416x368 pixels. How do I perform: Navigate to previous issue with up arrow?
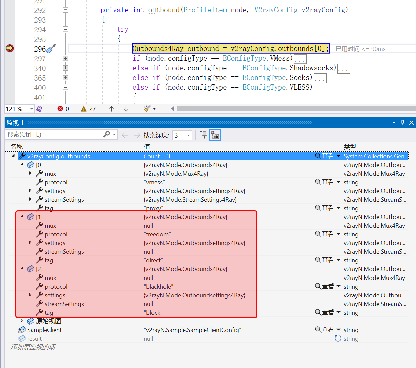[112, 109]
